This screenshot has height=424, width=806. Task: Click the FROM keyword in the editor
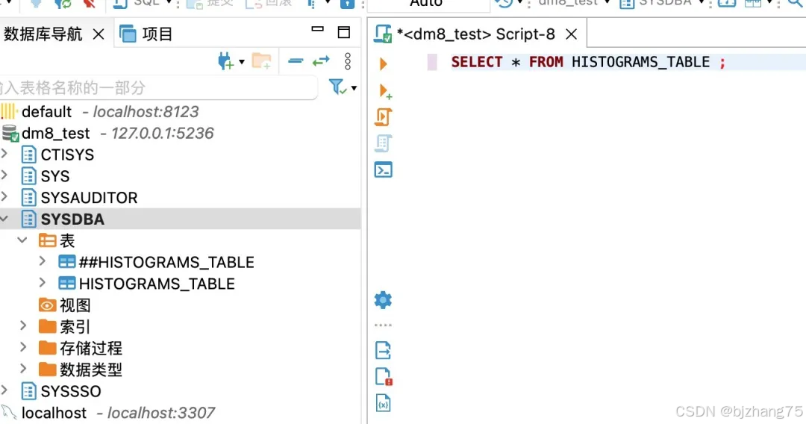point(546,62)
